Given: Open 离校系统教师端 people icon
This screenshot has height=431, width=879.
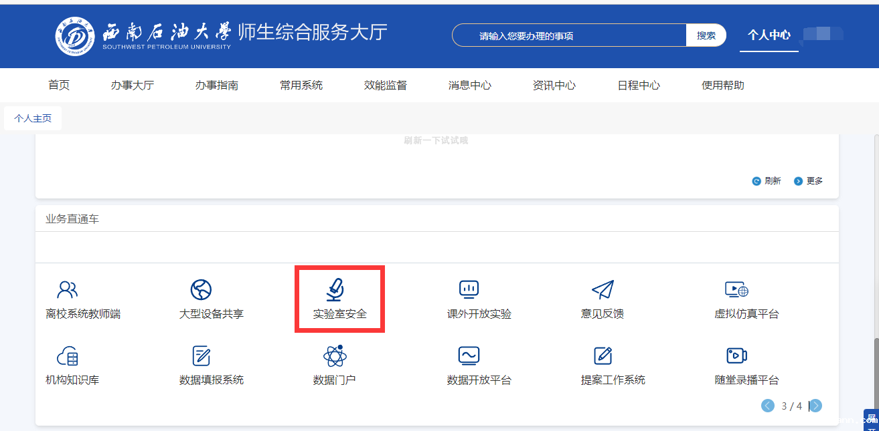Looking at the screenshot, I should 68,289.
